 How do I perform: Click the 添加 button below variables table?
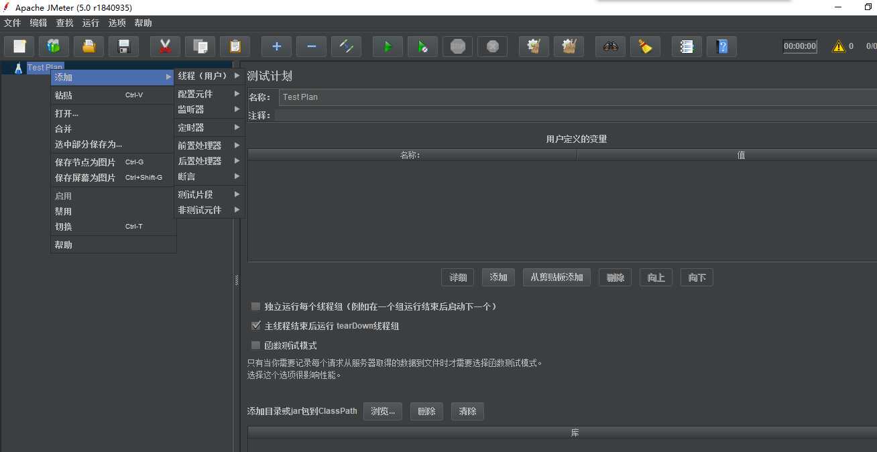(x=498, y=278)
